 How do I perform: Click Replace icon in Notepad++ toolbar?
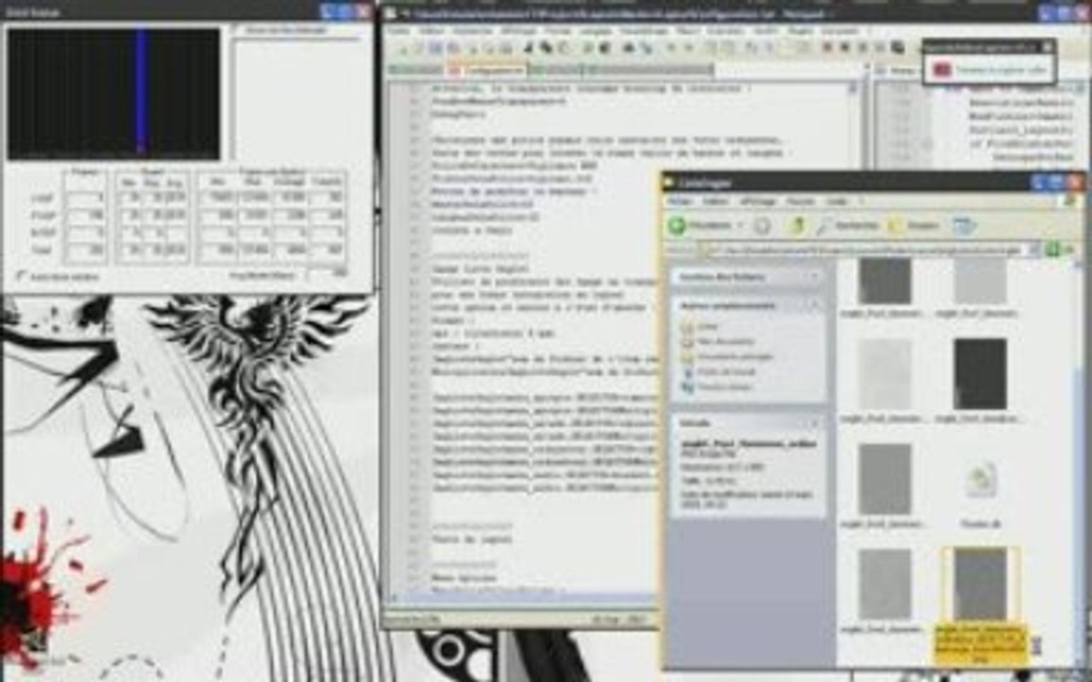646,47
